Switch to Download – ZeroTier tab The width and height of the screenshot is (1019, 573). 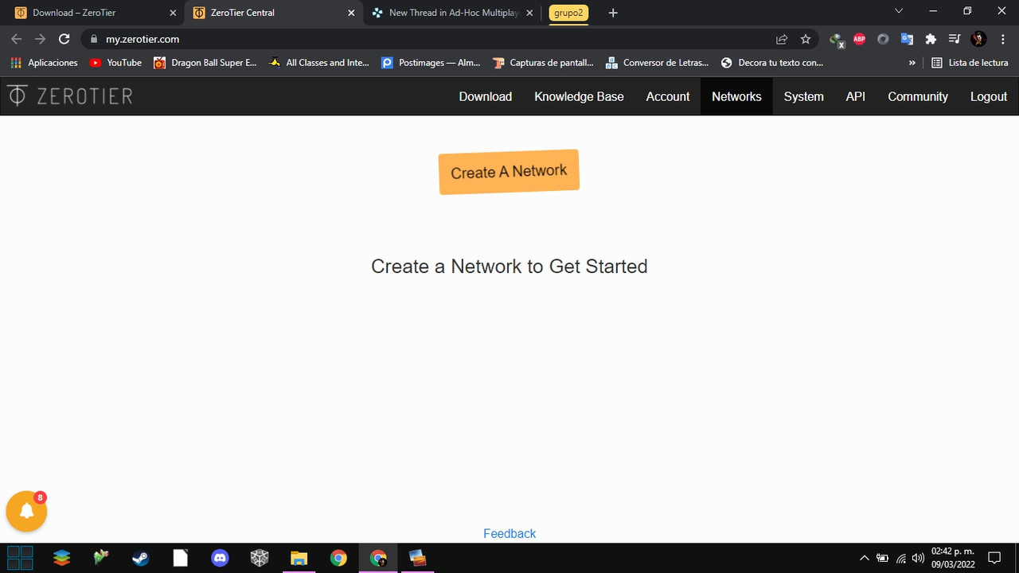pos(92,13)
